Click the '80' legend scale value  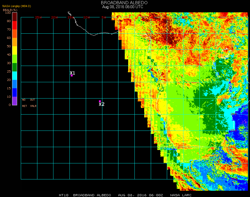9,21
